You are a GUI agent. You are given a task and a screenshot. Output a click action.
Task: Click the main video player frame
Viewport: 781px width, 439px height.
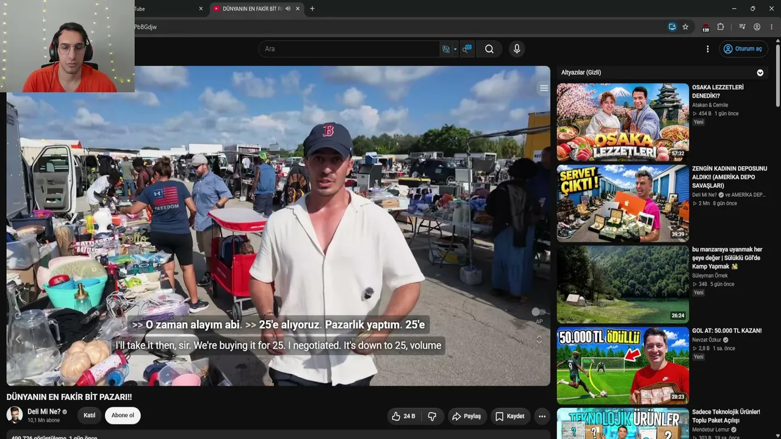[x=278, y=226]
